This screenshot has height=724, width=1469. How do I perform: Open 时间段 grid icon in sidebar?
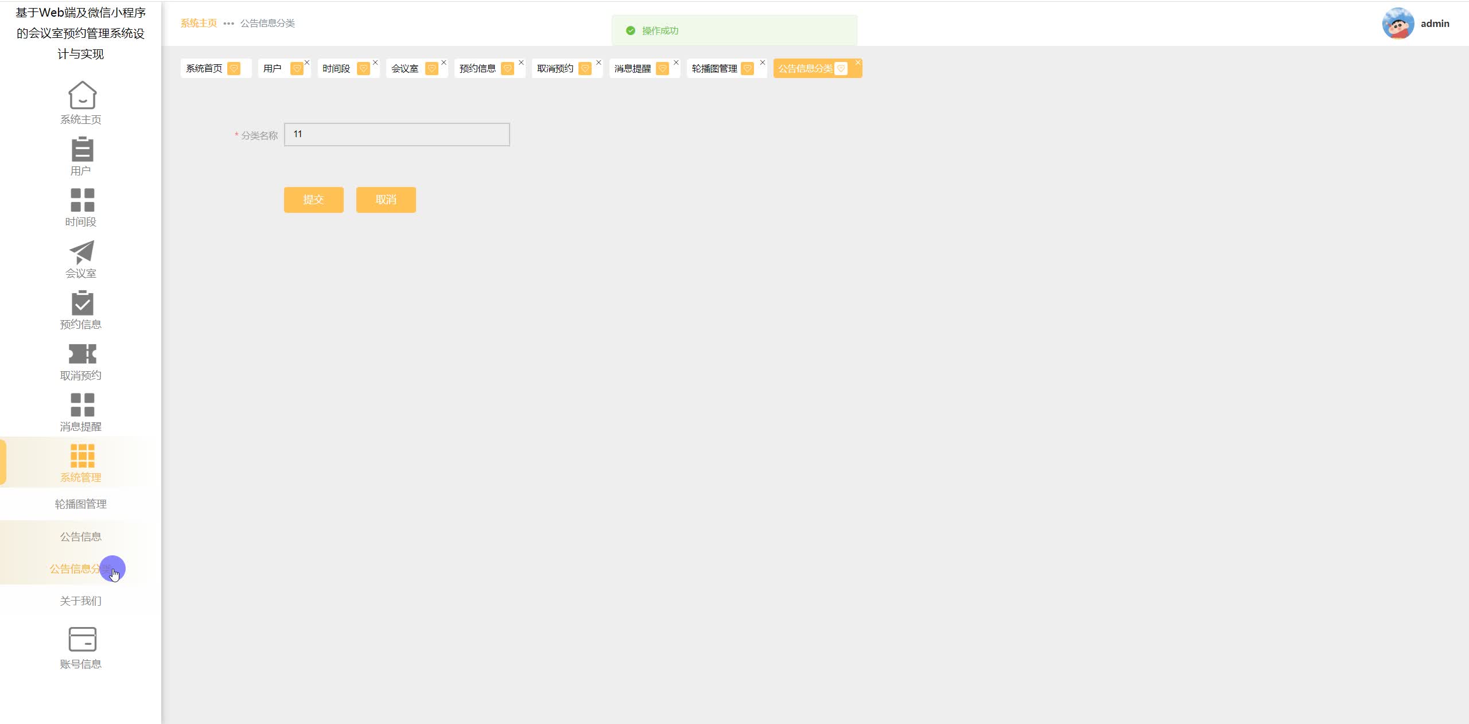(82, 200)
